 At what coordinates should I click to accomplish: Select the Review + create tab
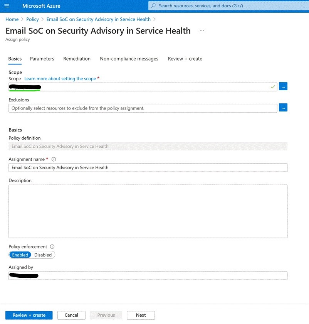185,59
